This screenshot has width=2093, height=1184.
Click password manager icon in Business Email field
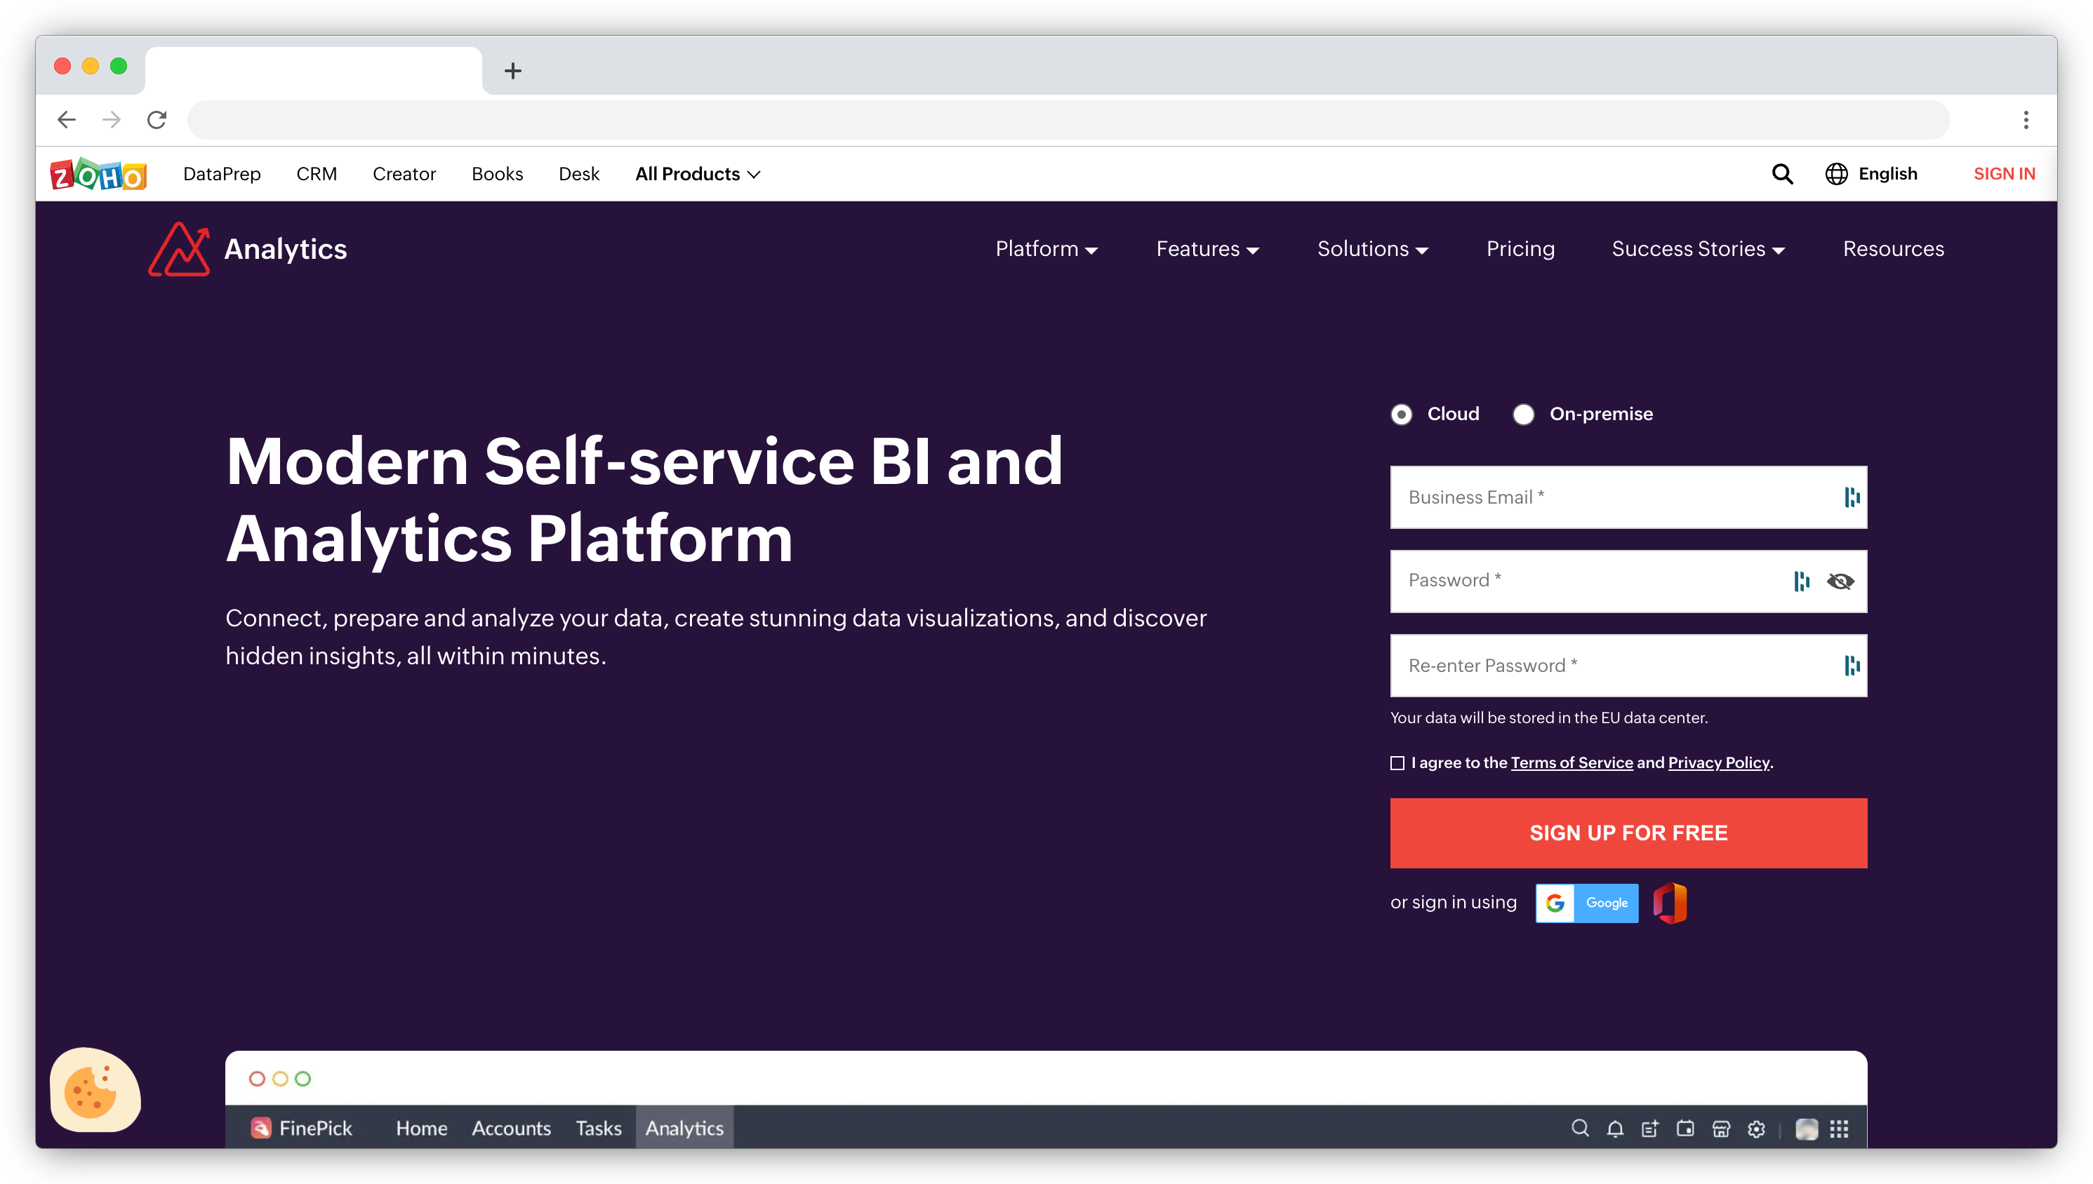(1852, 497)
